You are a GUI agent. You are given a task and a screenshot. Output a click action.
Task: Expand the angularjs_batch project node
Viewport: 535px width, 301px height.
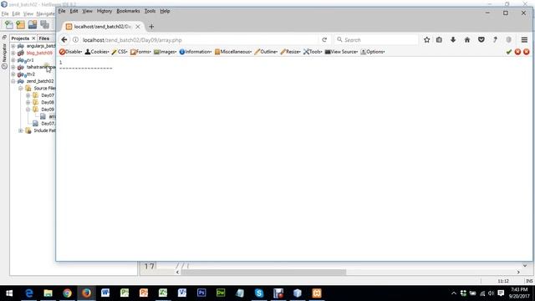coord(13,46)
